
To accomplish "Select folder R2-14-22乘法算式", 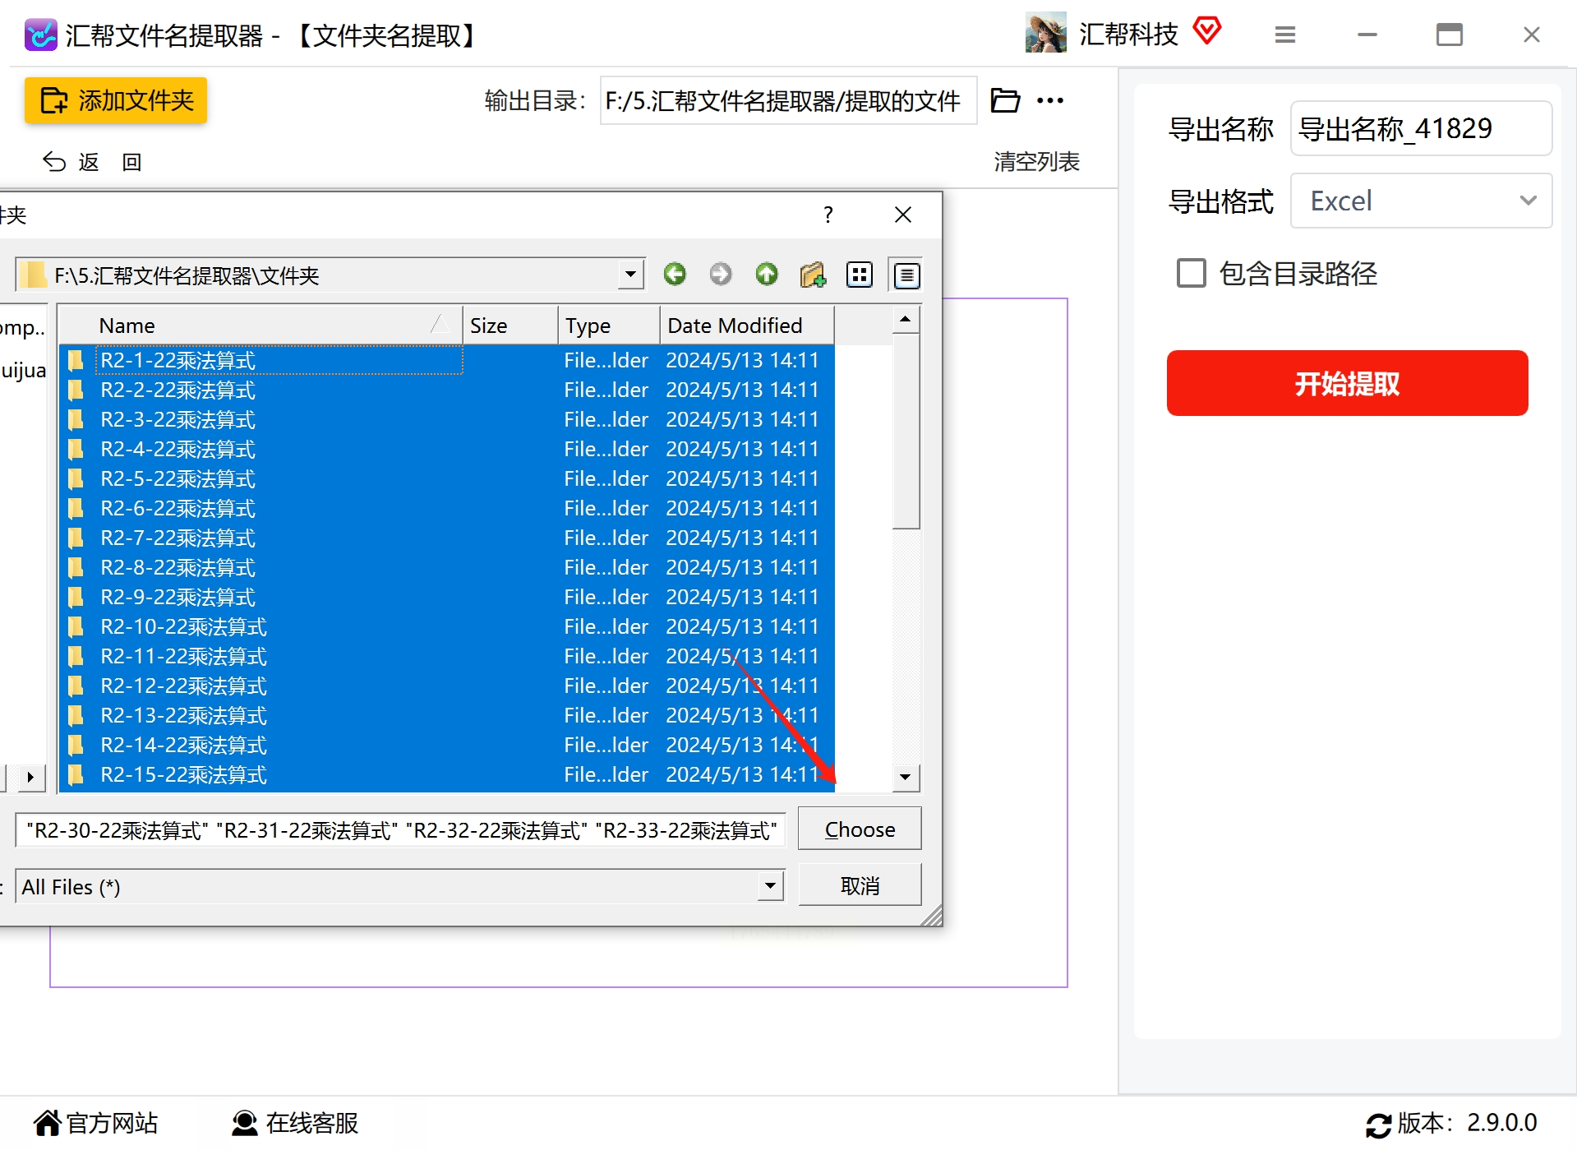I will (447, 745).
